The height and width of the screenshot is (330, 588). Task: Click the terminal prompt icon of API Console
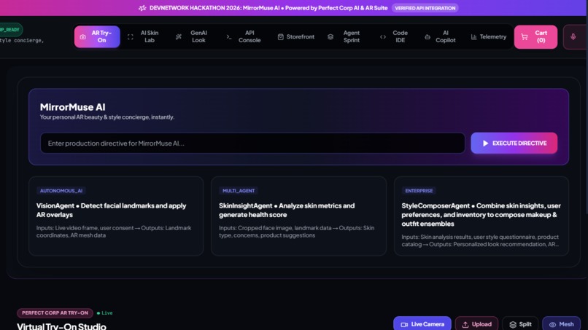[x=229, y=36]
